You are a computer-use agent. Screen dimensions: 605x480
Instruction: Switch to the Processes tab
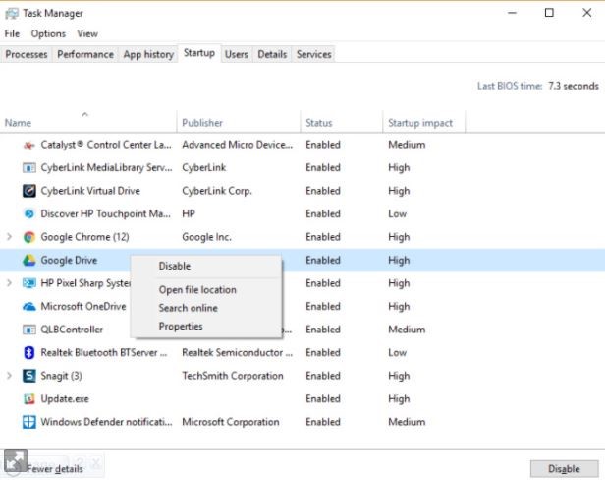27,54
